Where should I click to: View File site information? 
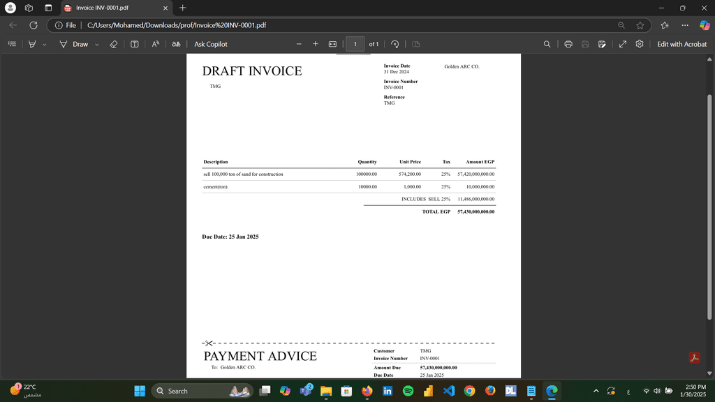coord(66,26)
